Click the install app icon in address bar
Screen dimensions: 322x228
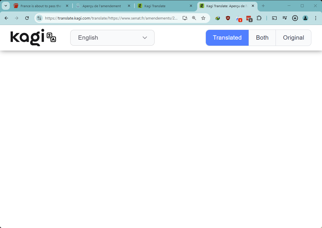185,18
